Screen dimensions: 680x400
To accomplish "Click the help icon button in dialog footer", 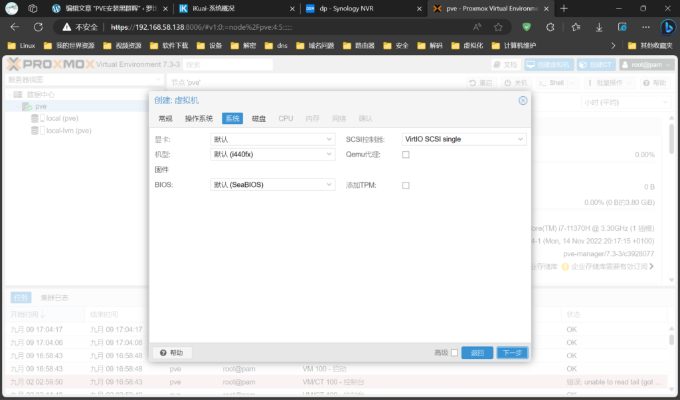I will click(172, 353).
